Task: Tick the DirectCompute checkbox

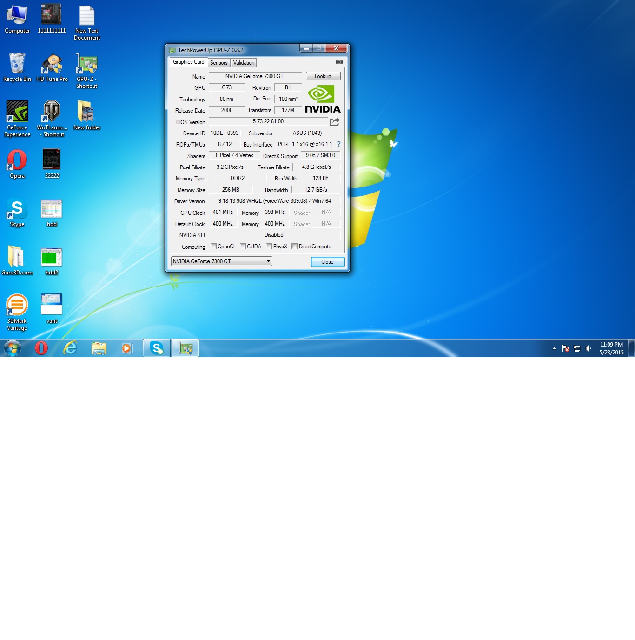Action: [x=294, y=247]
